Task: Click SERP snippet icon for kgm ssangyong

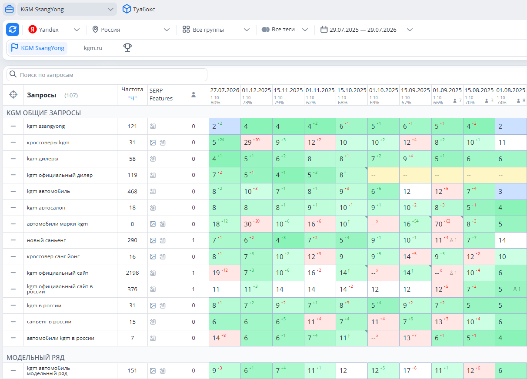Action: click(153, 126)
